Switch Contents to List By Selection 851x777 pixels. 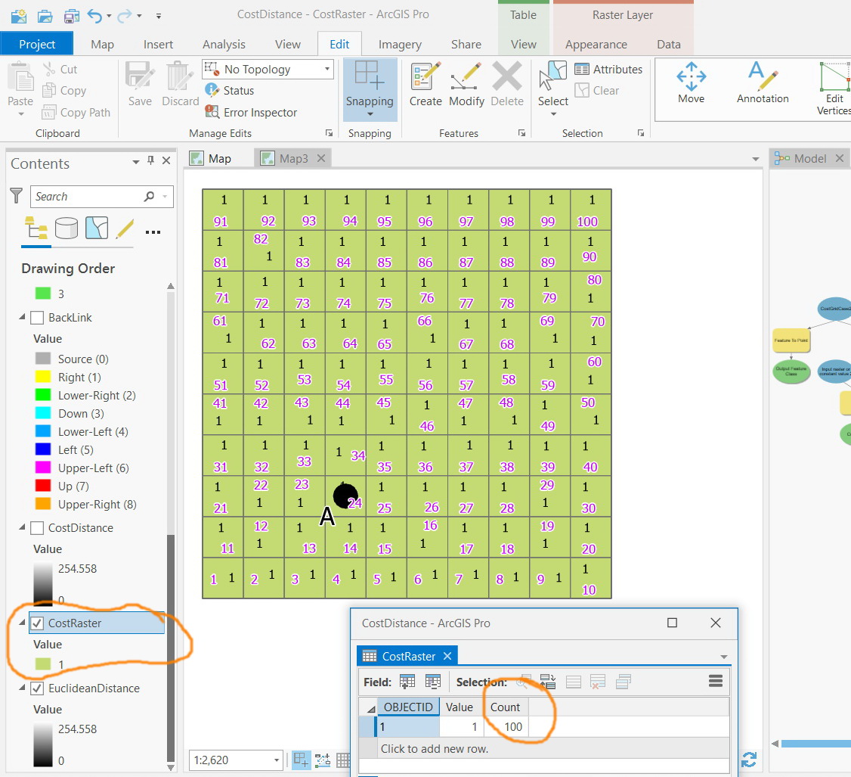(97, 228)
